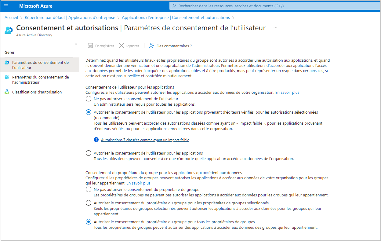Click the Paramètres du consentement administrateur gear icon

[x=7, y=77]
